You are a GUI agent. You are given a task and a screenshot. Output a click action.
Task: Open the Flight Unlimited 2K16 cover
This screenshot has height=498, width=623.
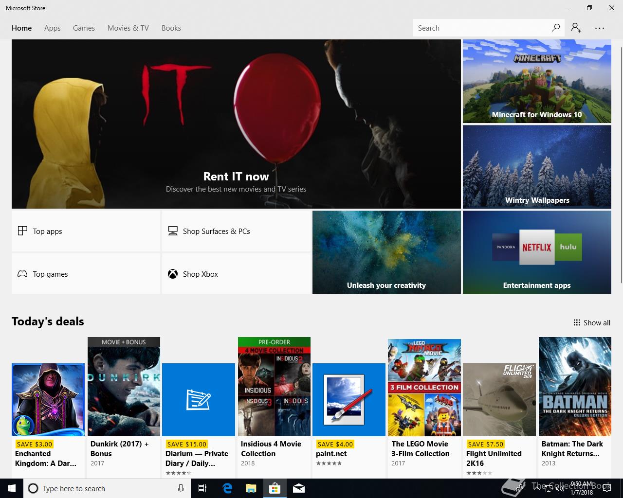click(499, 400)
